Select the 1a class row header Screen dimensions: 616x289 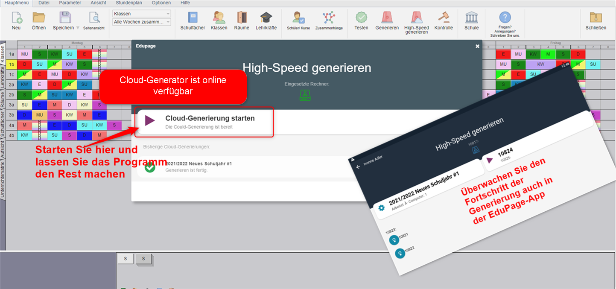tap(12, 54)
